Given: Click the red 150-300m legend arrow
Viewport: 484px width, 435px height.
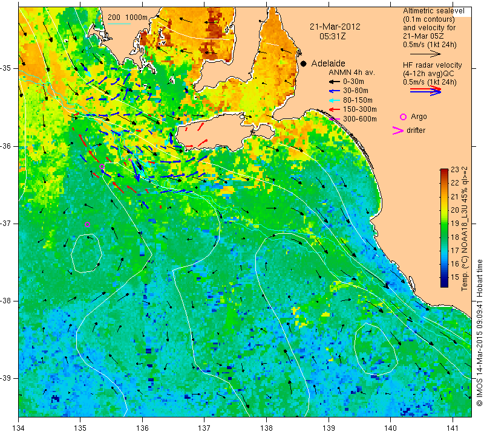Looking at the screenshot, I should [x=335, y=109].
